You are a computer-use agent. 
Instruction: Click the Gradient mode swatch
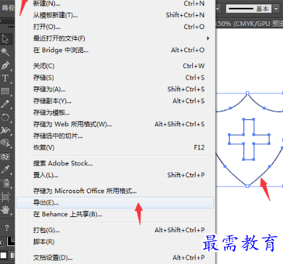click(13, 255)
